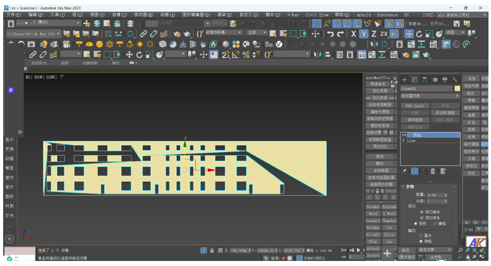The height and width of the screenshot is (266, 491).
Task: Click the Redo arrow in toolbar
Action: [341, 34]
